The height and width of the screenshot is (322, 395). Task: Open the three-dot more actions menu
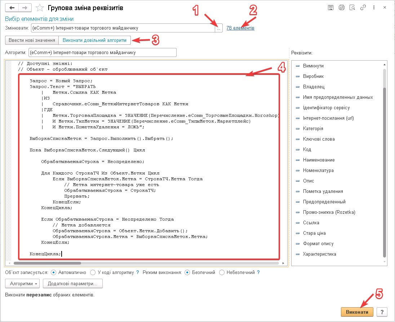(374, 8)
